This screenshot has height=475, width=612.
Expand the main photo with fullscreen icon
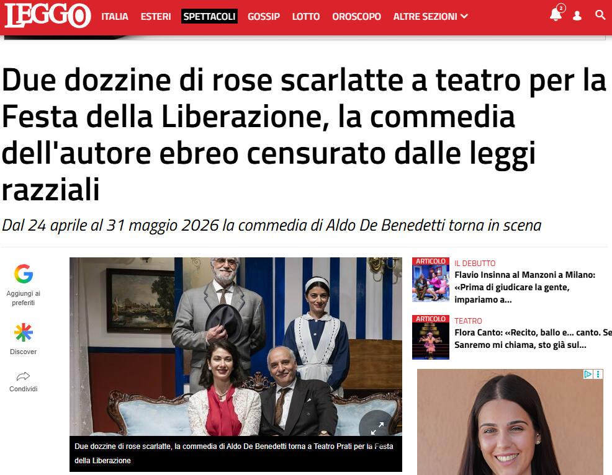click(377, 428)
